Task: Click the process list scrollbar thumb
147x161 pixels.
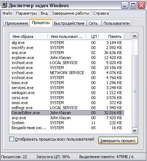Action: click(x=135, y=92)
